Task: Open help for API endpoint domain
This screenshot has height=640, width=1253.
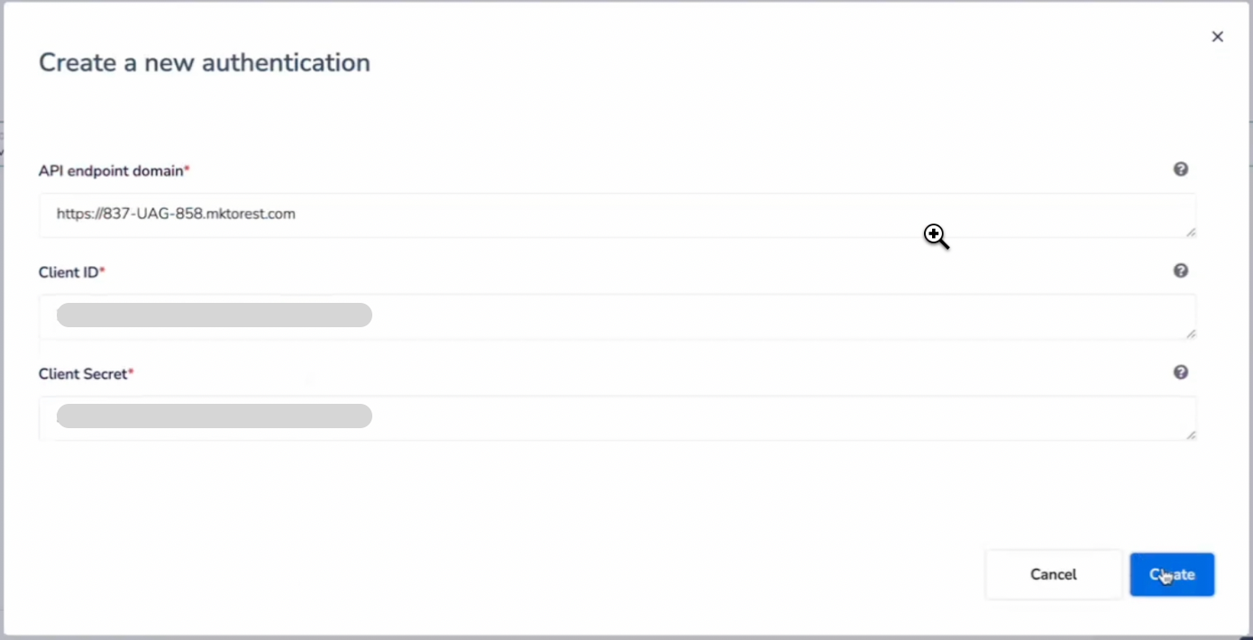Action: click(1181, 169)
